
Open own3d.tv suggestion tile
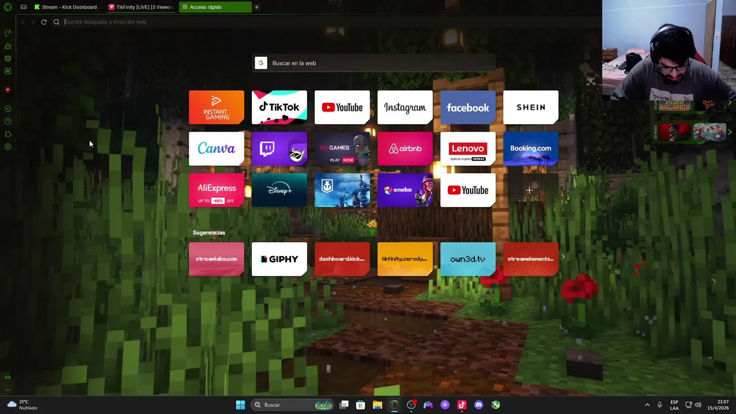click(x=468, y=259)
